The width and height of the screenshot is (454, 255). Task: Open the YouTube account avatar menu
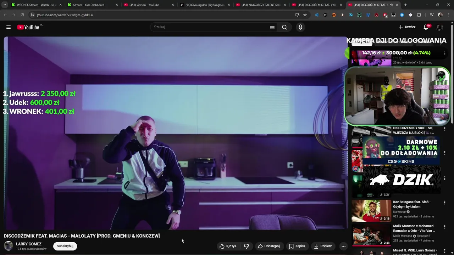point(440,27)
